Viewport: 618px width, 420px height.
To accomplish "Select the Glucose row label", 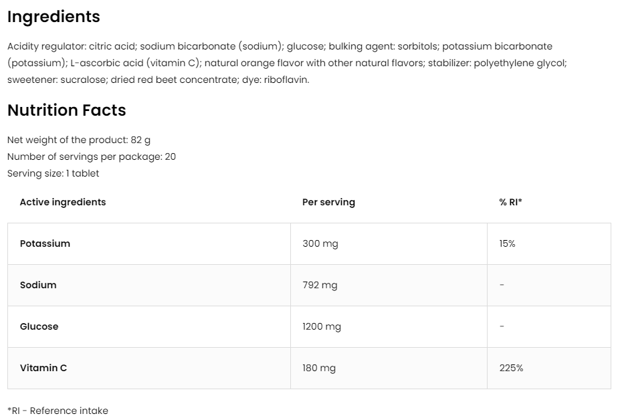I will (39, 326).
